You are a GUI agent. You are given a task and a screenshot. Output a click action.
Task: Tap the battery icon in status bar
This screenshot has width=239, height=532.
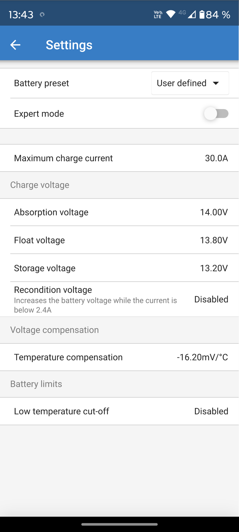pos(202,15)
